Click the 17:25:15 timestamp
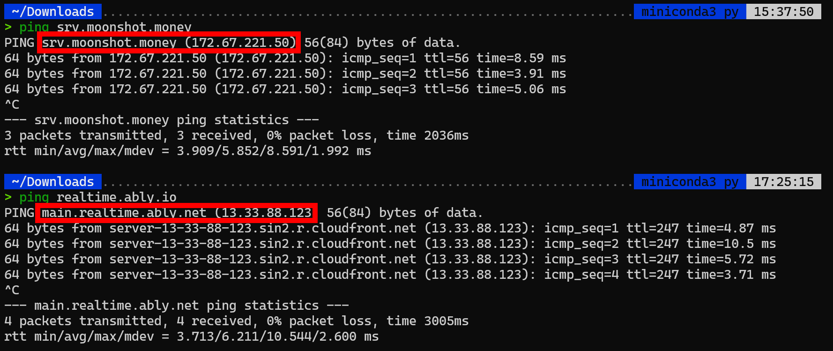The image size is (833, 351). point(783,181)
